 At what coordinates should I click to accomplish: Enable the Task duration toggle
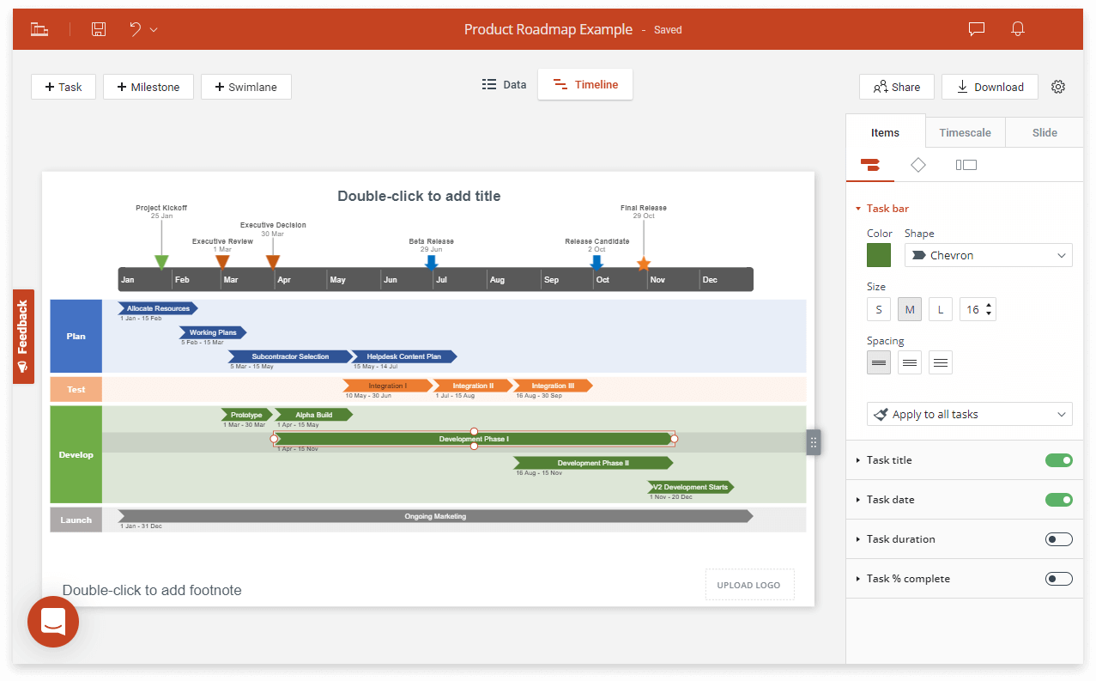[x=1058, y=538]
